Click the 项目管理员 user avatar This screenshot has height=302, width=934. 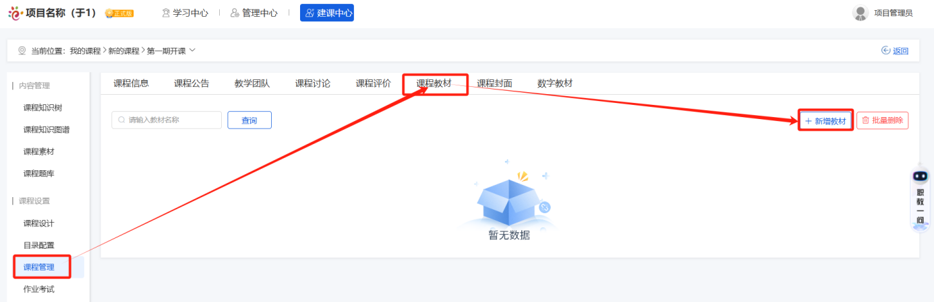(x=860, y=13)
